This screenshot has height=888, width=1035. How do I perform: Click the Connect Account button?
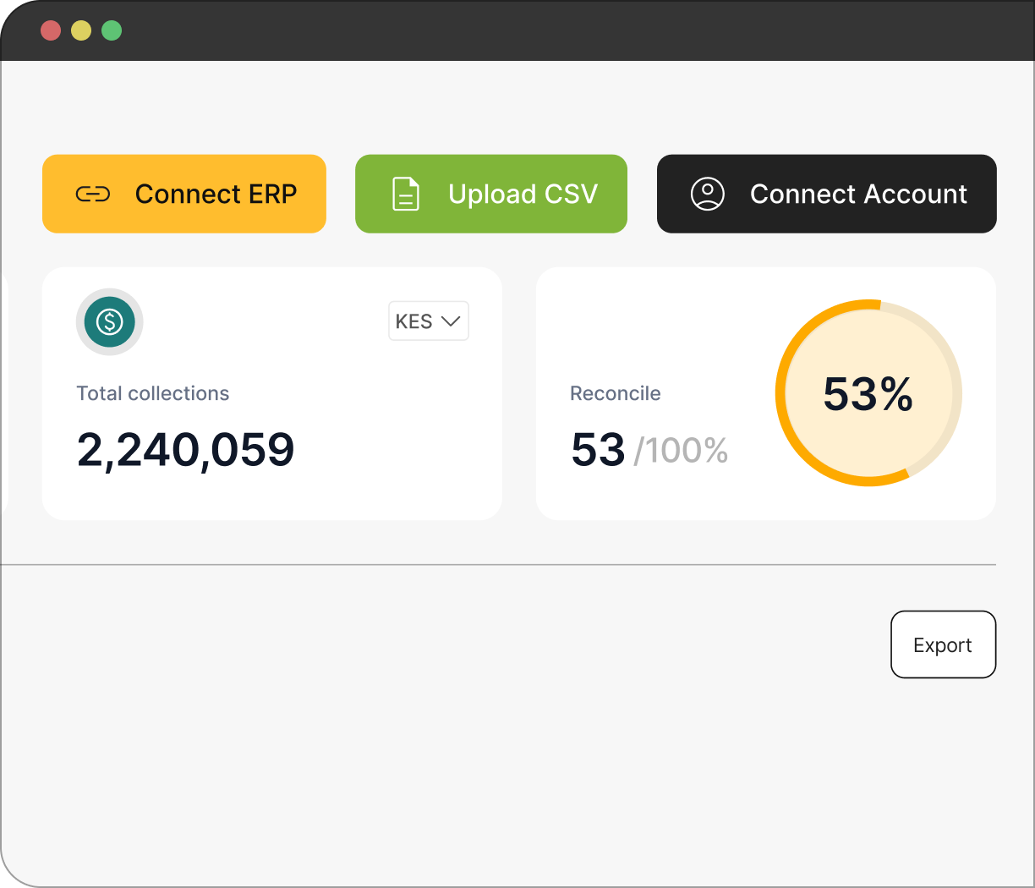(x=827, y=194)
